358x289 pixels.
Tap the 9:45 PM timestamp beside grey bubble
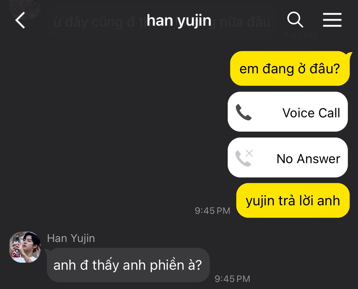coord(233,279)
